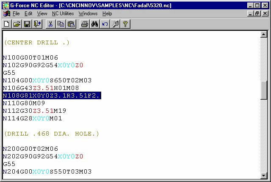Open the NC Utilities menu
Image resolution: width=271 pixels, height=182 pixels.
(63, 14)
